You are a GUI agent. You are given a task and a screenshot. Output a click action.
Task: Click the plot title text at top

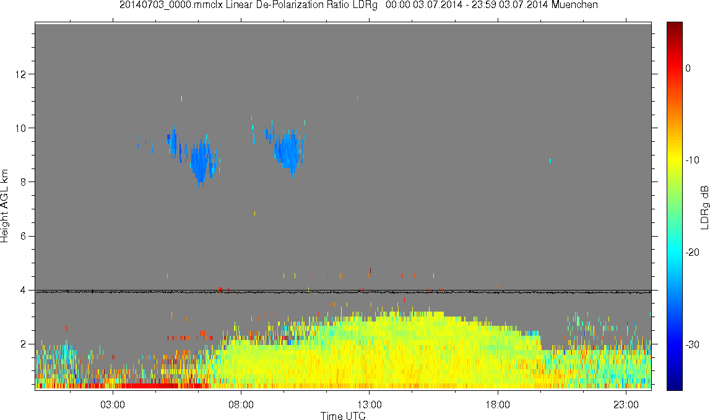click(x=358, y=5)
